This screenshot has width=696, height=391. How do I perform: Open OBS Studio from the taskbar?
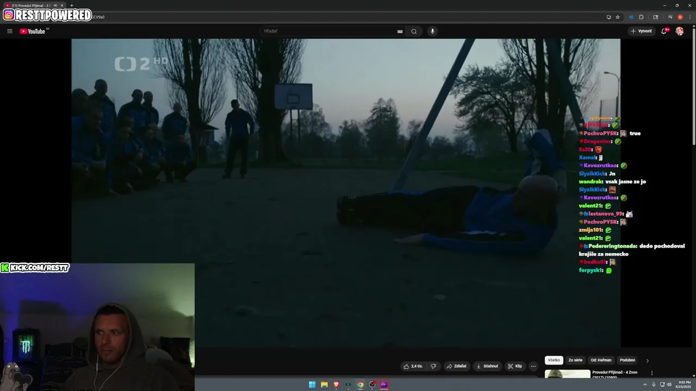tap(372, 384)
